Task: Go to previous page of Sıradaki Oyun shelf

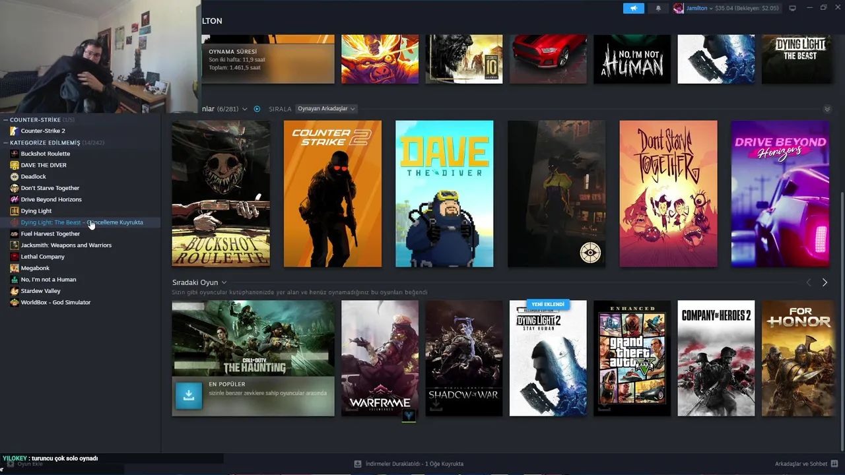Action: coord(808,282)
